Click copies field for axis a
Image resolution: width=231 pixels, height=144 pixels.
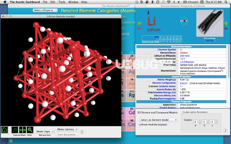[x=196, y=122]
